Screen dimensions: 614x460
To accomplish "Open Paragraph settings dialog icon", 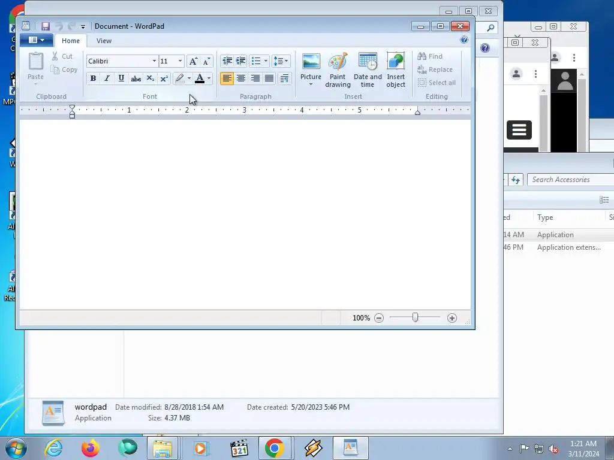I will coord(285,78).
